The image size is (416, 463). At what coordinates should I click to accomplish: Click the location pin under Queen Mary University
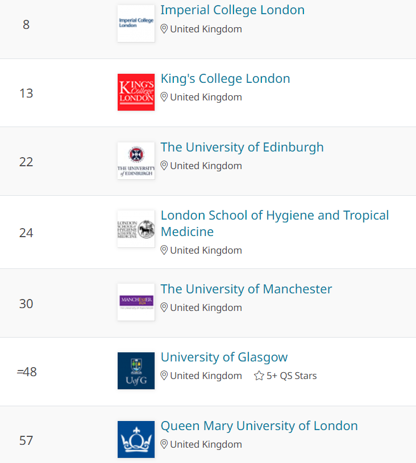point(164,444)
